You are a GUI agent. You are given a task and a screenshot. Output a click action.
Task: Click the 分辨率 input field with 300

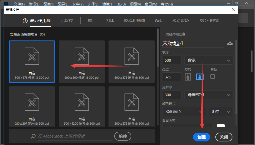(x=172, y=95)
